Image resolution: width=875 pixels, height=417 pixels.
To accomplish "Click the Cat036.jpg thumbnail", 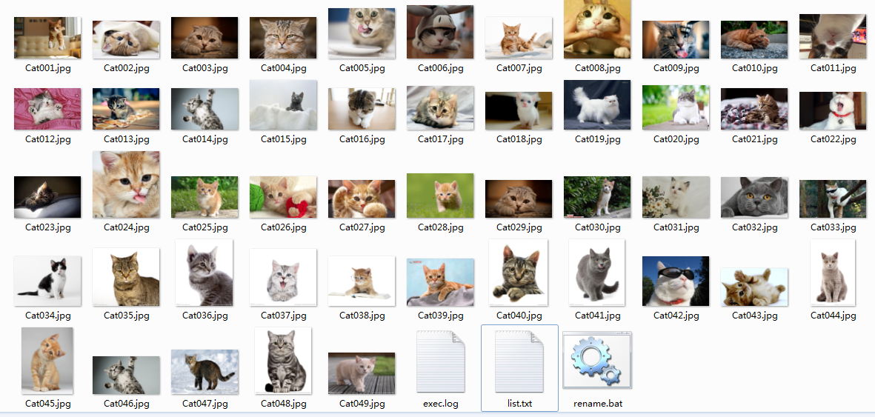I will tap(204, 273).
